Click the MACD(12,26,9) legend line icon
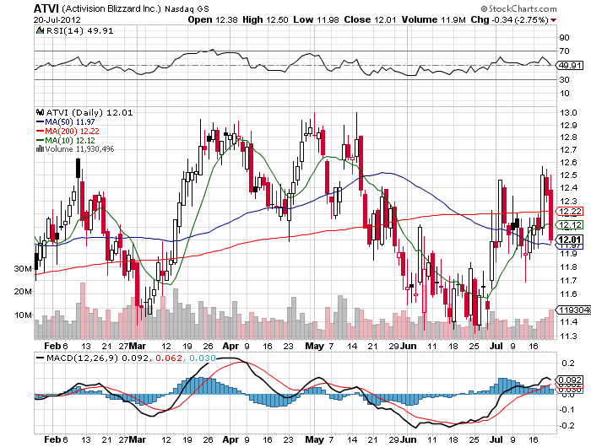591x447 pixels. (40, 358)
